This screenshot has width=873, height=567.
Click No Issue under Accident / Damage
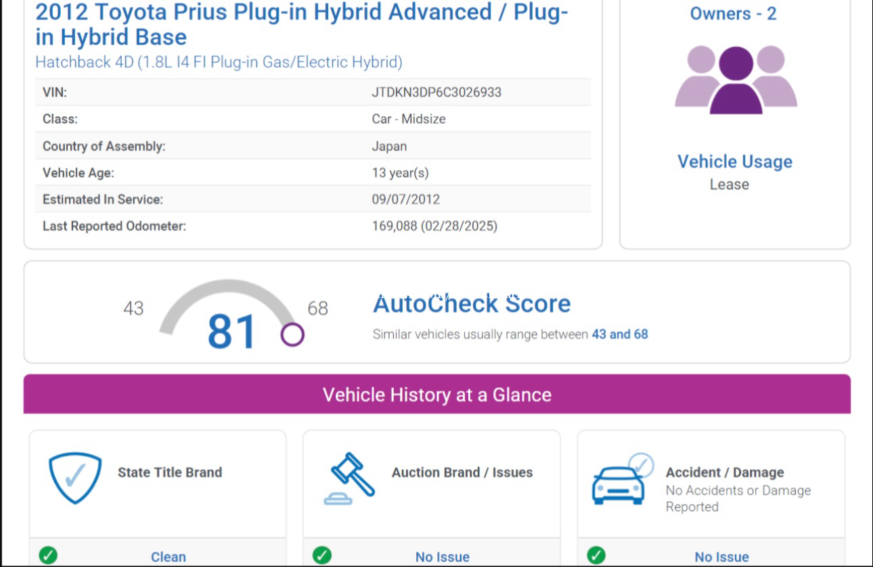[x=722, y=557]
